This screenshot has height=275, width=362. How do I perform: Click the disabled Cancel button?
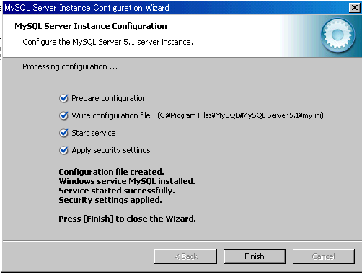324,256
